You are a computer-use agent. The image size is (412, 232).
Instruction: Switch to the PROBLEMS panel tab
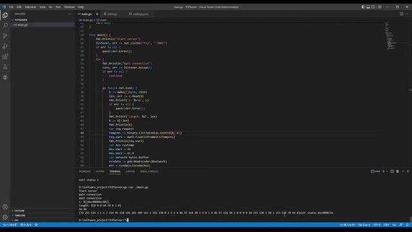tap(84, 171)
